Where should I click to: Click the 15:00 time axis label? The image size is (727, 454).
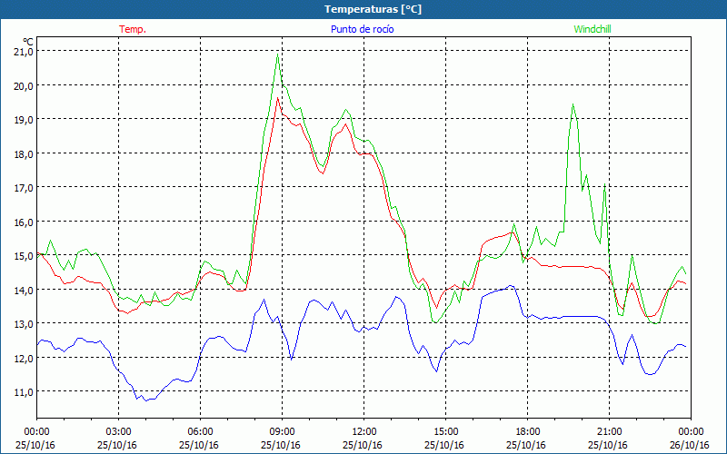[x=445, y=431]
